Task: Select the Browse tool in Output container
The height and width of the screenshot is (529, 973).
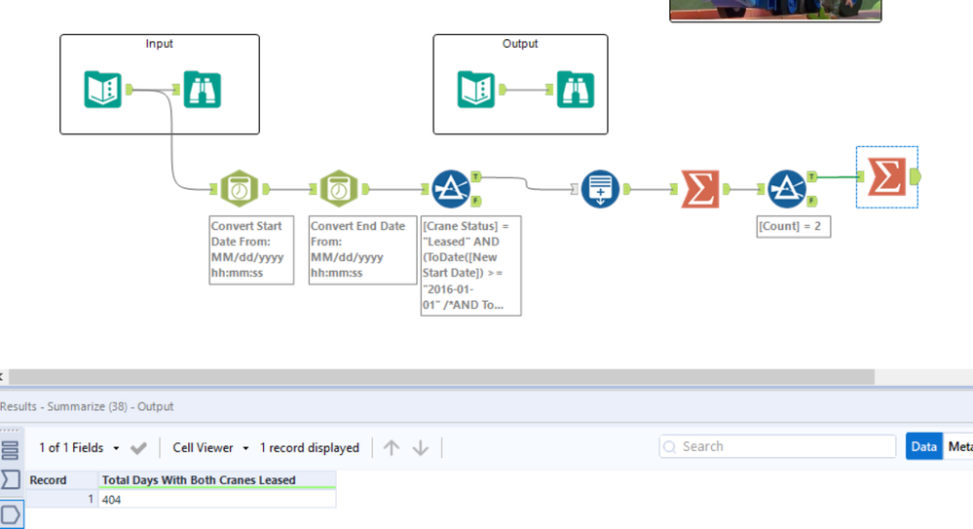Action: click(576, 90)
